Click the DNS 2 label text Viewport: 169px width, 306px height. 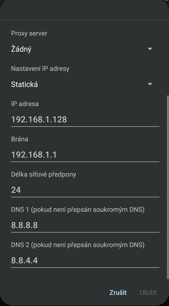point(78,245)
